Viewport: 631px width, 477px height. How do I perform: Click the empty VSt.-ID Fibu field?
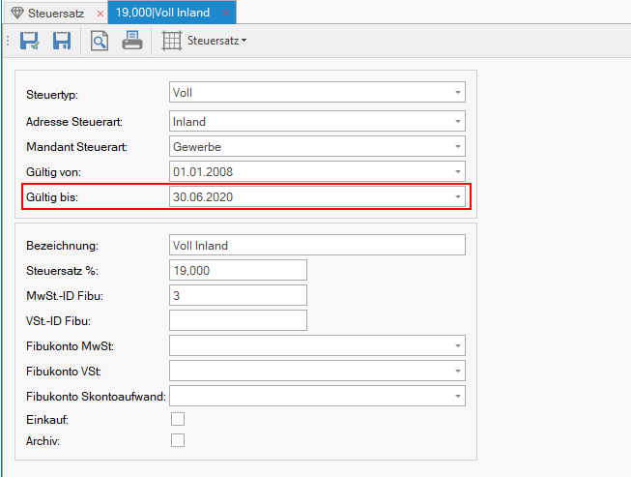[x=238, y=320]
